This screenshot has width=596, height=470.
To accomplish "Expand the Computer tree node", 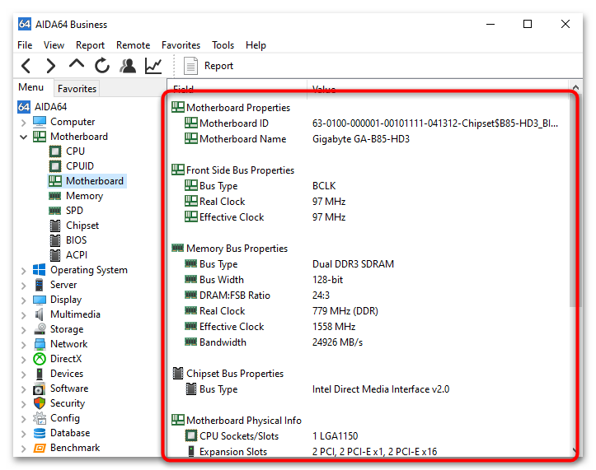I will click(x=24, y=123).
